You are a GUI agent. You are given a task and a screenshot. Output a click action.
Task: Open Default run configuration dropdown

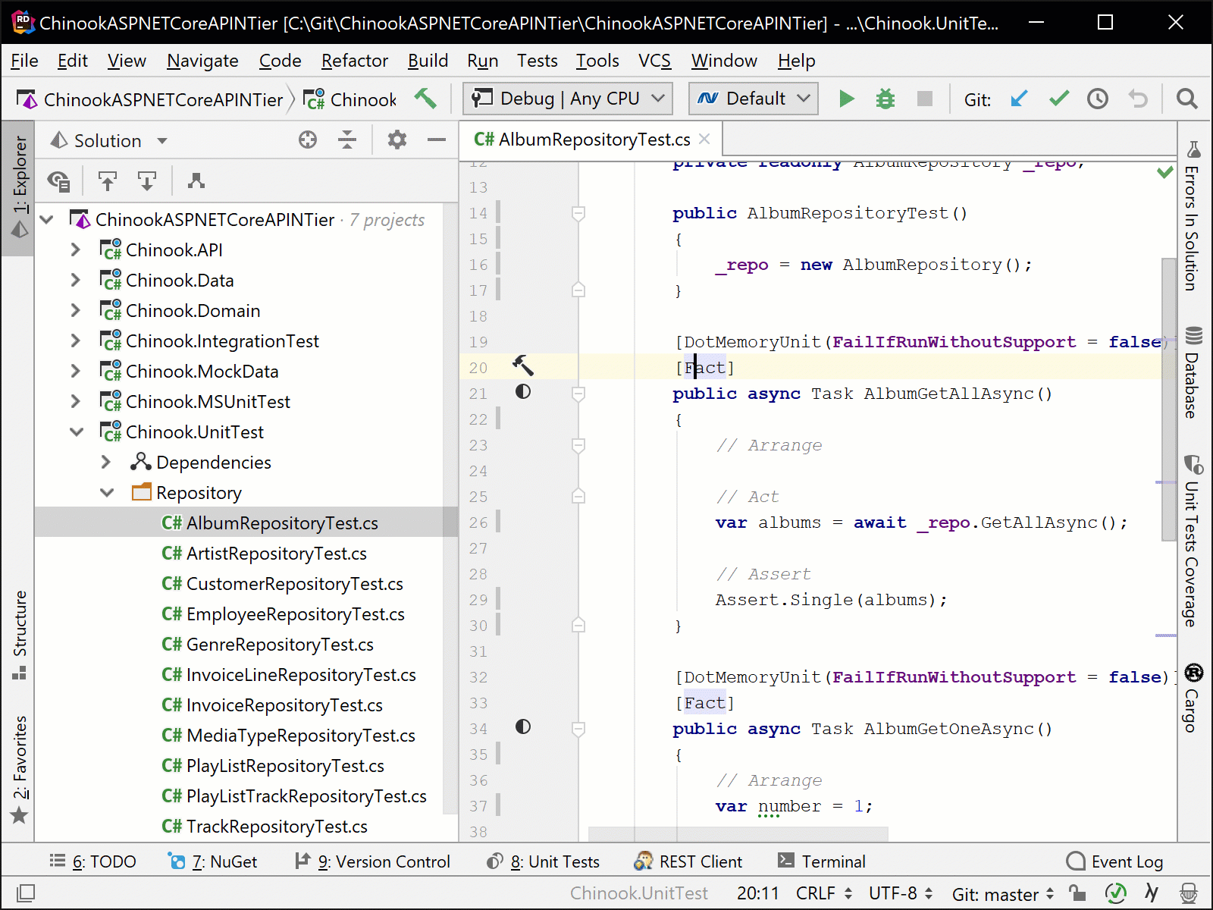753,99
